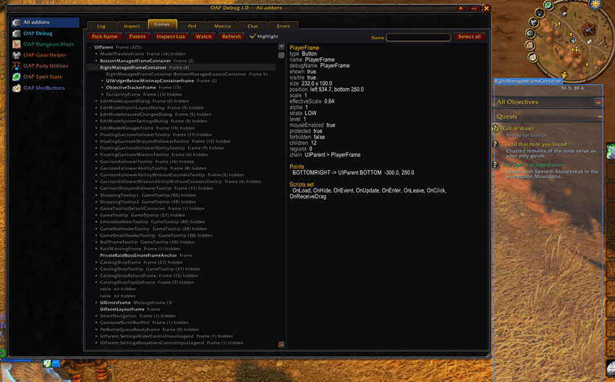
Task: Click the Call of Water quest icon
Action: (x=496, y=128)
